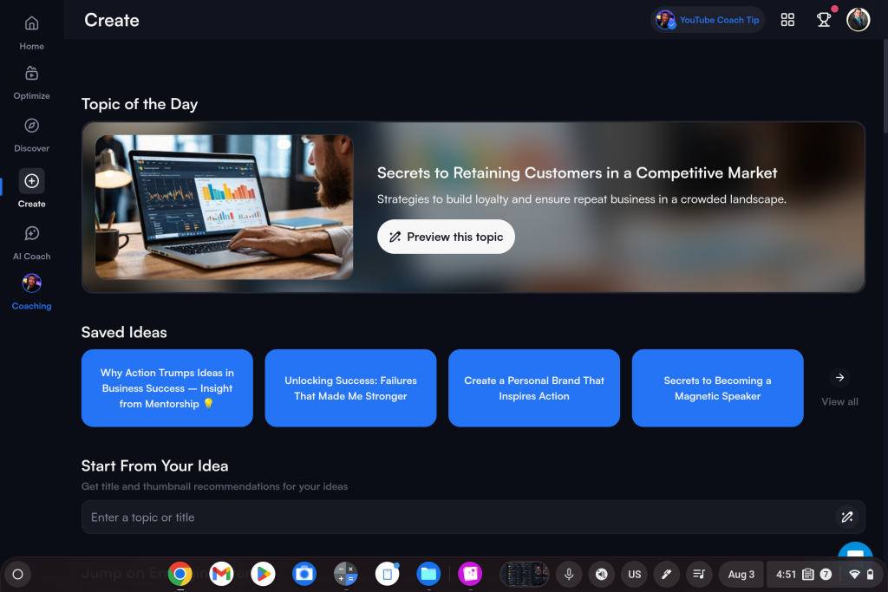Open the blue chat support bubble

855,550
